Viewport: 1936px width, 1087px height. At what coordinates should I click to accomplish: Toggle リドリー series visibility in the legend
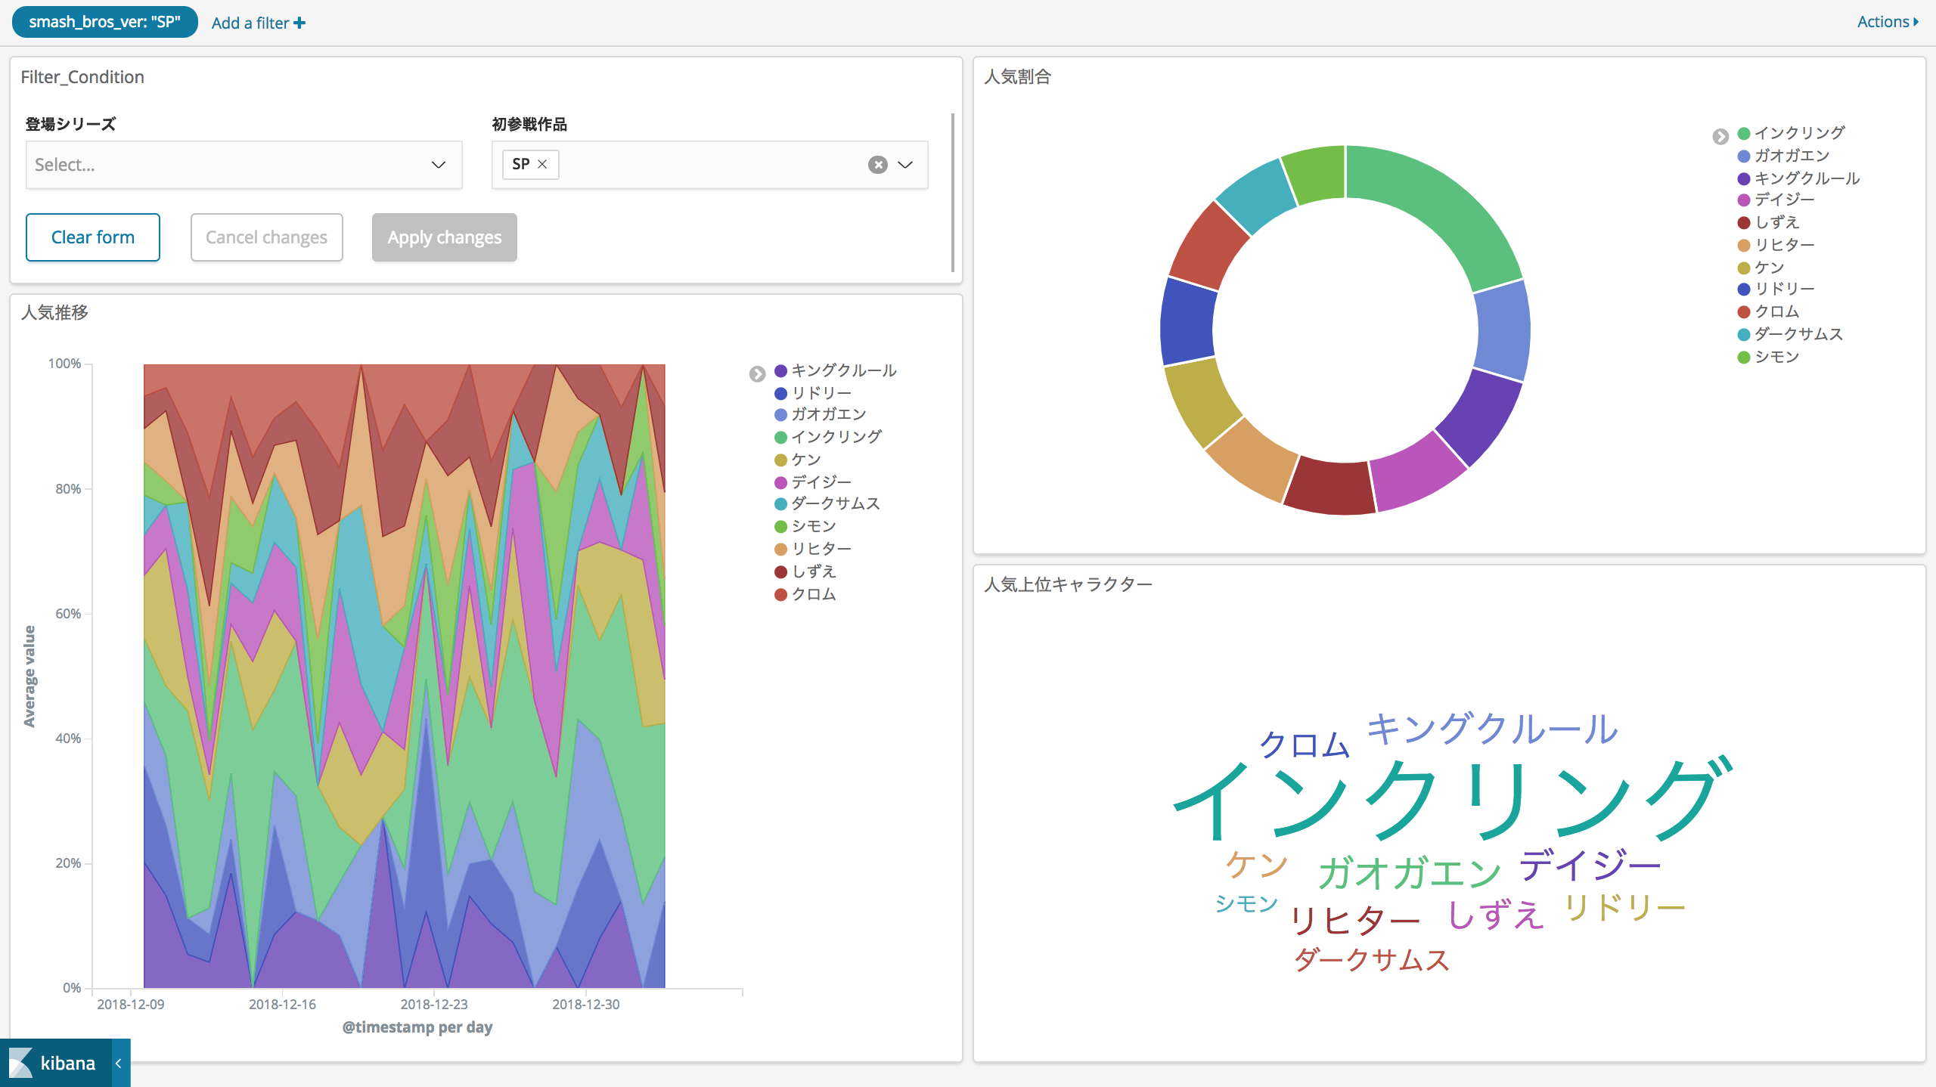[x=821, y=392]
